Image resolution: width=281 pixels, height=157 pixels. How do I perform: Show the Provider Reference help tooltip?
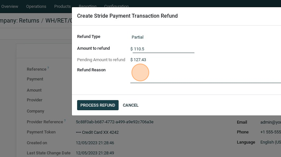[65, 121]
